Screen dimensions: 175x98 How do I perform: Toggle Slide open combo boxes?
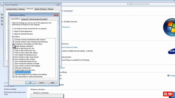pyautogui.click(x=14, y=68)
